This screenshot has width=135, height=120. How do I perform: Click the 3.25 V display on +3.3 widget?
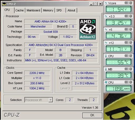(x=119, y=22)
